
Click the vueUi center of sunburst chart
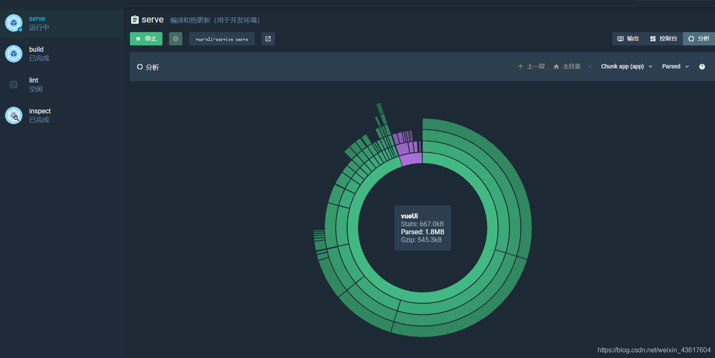tap(423, 228)
